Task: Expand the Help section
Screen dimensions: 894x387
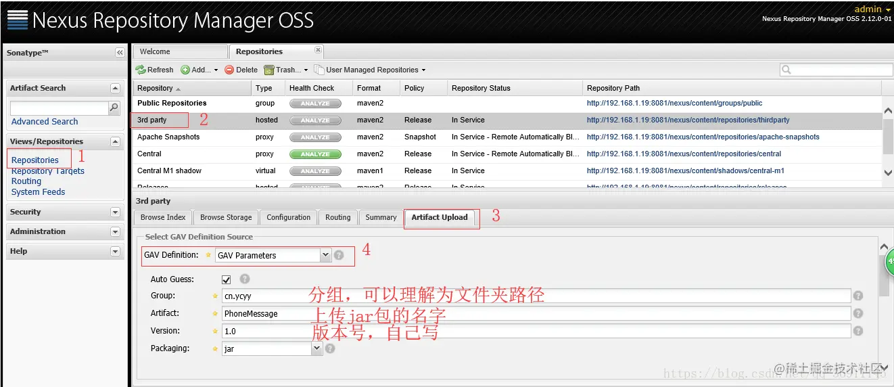Action: click(115, 251)
